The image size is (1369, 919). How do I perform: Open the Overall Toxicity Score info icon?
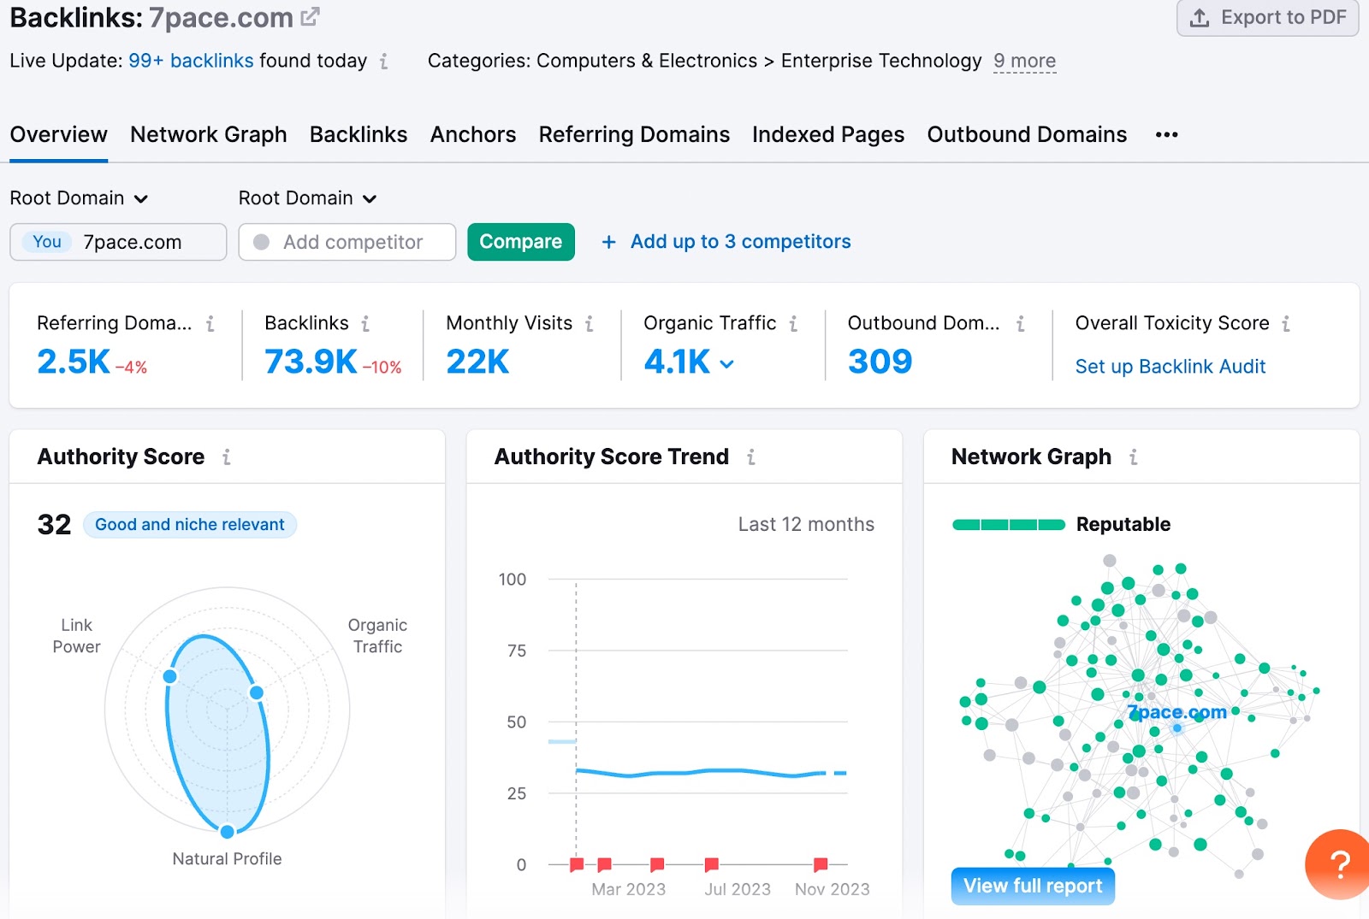[x=1287, y=323]
